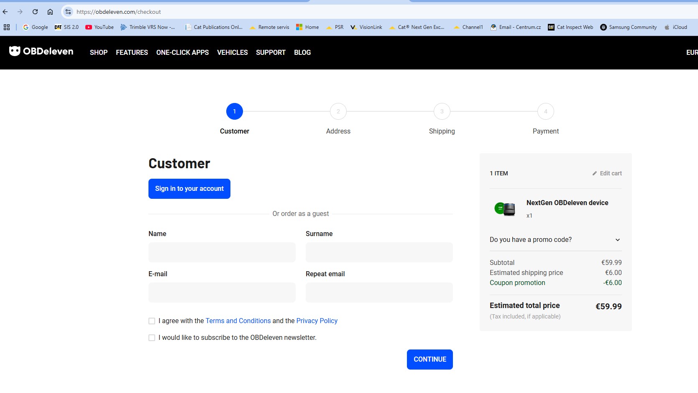Image resolution: width=698 pixels, height=393 pixels.
Task: Click the Repeat email input field
Action: pyautogui.click(x=379, y=293)
